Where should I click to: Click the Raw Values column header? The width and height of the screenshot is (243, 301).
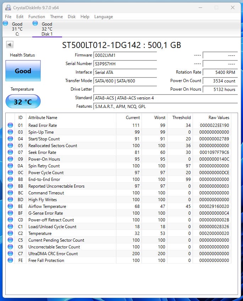coord(219,118)
